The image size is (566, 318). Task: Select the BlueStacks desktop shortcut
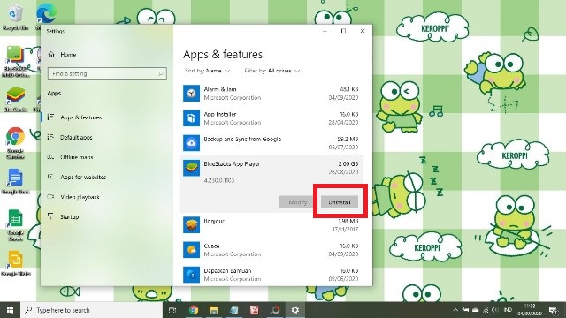(15, 100)
